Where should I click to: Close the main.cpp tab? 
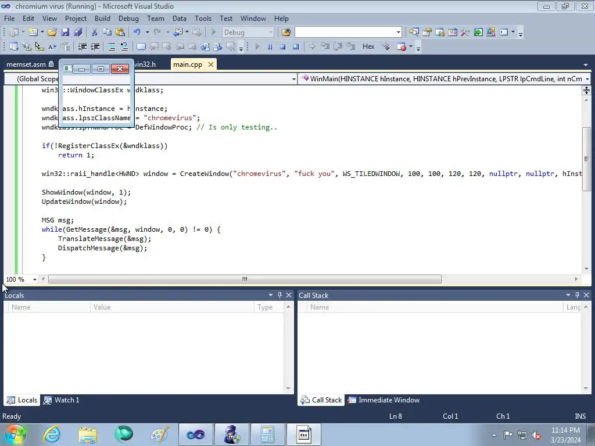point(210,64)
